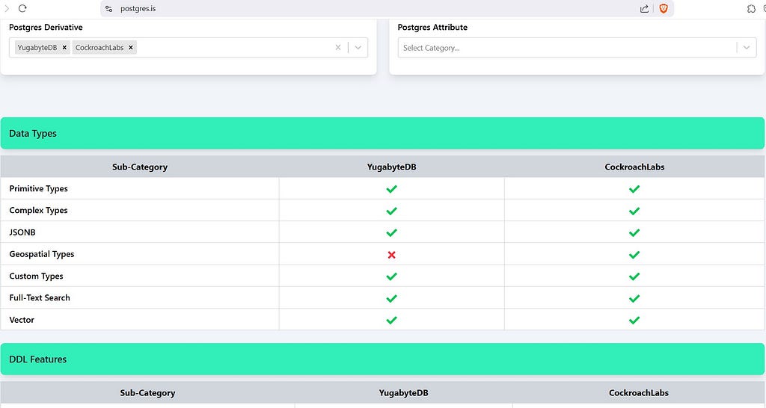This screenshot has height=408, width=766.
Task: Click the Geospatial Types row label
Action: point(42,254)
